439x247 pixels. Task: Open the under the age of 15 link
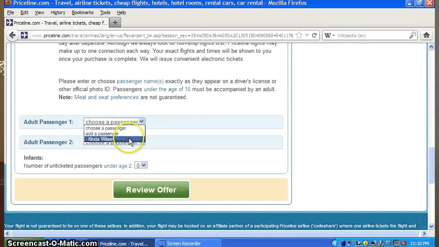point(167,89)
